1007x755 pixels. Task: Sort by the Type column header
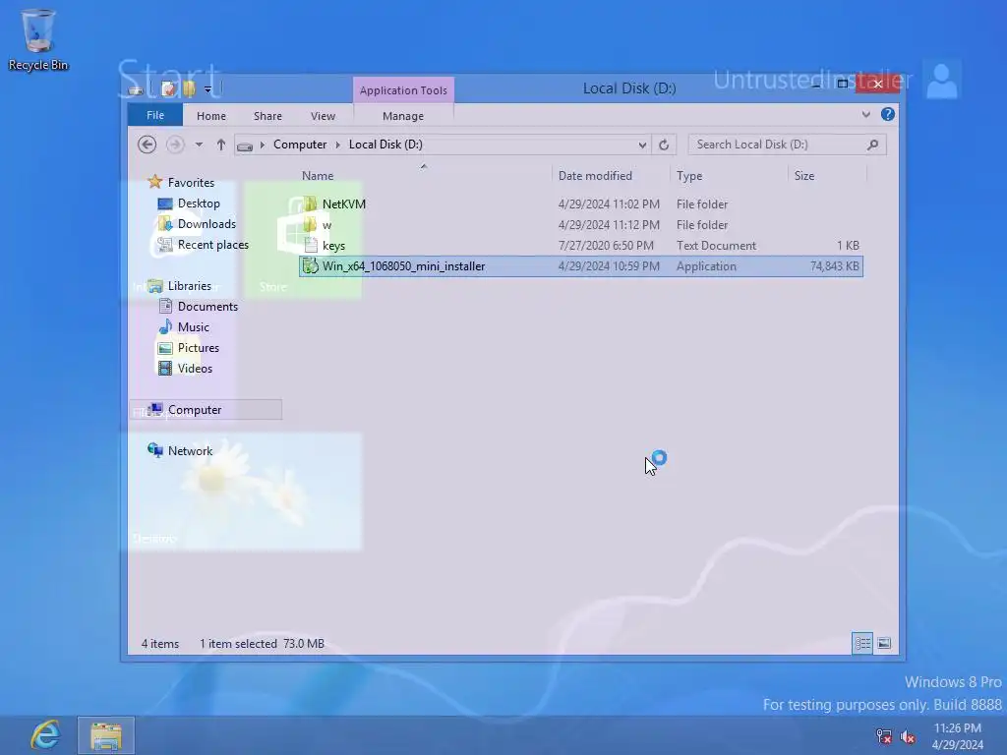(x=689, y=176)
